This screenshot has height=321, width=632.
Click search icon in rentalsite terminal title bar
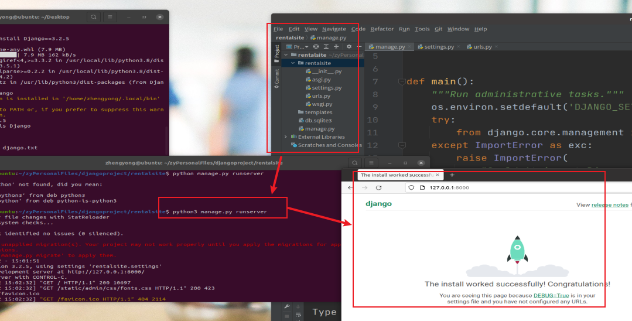pyautogui.click(x=355, y=163)
